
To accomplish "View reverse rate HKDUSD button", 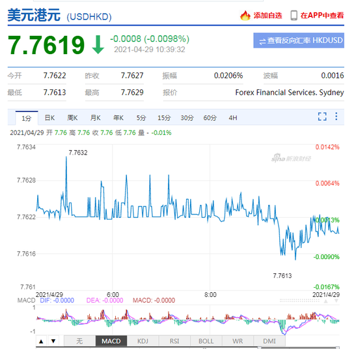I will tap(299, 40).
